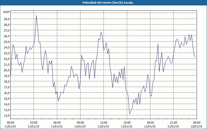The width and height of the screenshot is (207, 129).
Task: Click the "16,0" y-axis value
Action: [x=7, y=93]
